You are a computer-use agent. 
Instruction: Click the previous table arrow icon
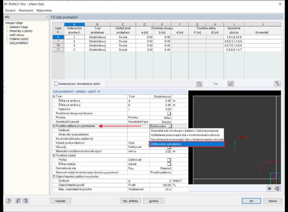tap(18, 201)
